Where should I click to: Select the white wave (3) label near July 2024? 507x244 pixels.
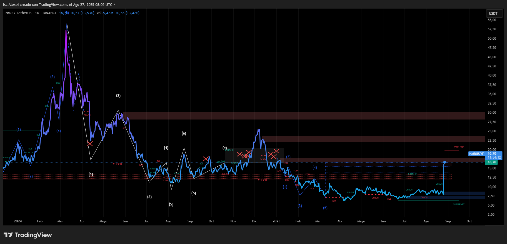click(x=149, y=197)
